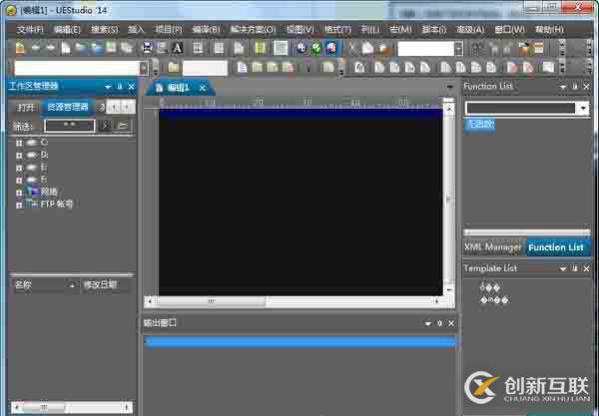This screenshot has width=599, height=416.
Task: Switch to the 资源管理器 tab
Action: coord(68,107)
